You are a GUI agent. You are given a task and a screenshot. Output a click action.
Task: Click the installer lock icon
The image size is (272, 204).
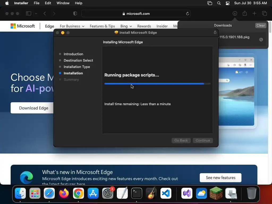tap(215, 32)
